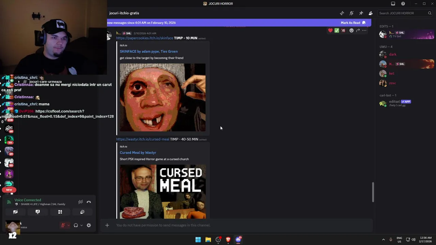This screenshot has height=245, width=436.
Task: Open server icon with 111 badge
Action: [x=9, y=140]
